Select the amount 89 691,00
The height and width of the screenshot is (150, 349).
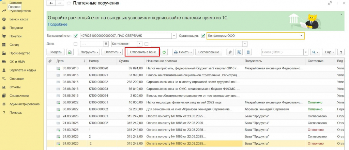tap(136, 68)
